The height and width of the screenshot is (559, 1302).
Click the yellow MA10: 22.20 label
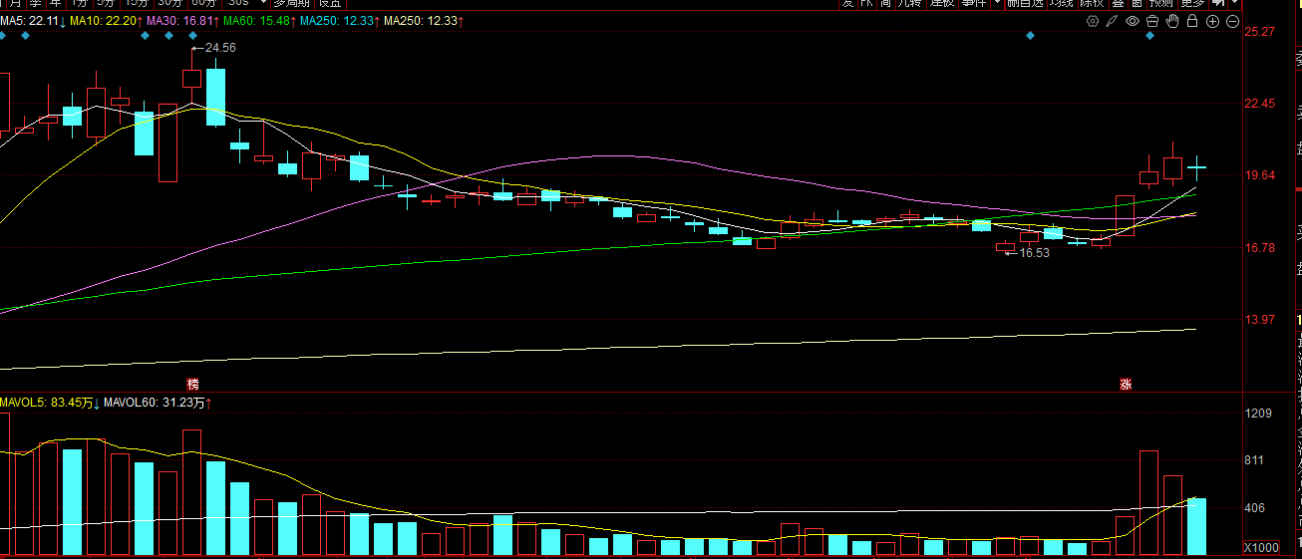tap(107, 21)
